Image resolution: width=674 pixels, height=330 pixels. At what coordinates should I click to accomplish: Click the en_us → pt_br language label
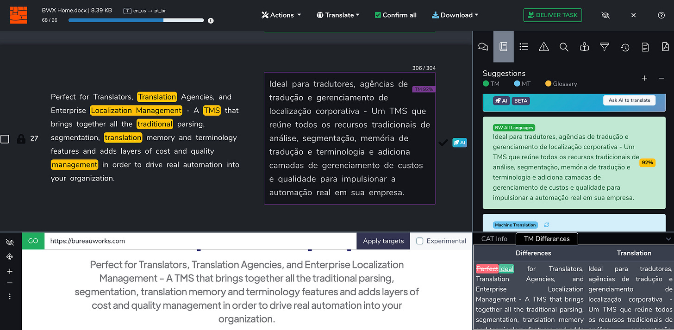[150, 10]
